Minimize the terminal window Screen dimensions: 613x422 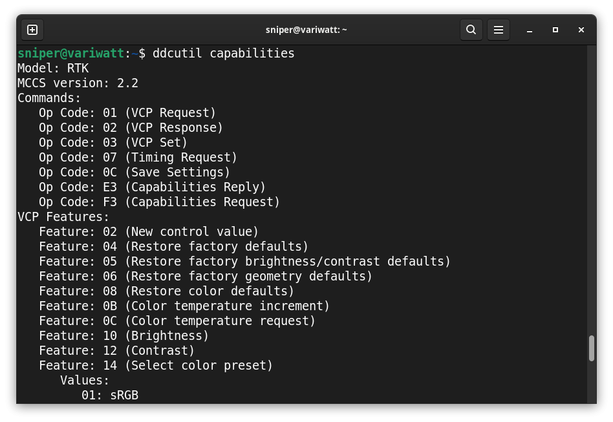529,30
